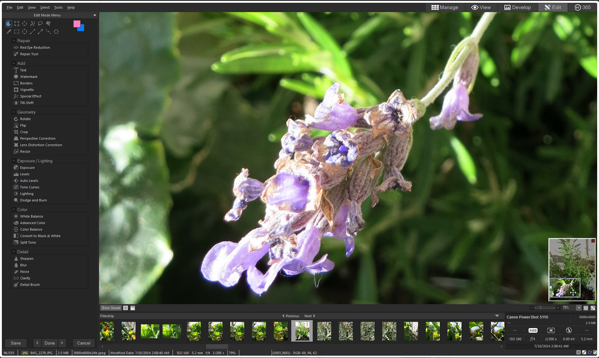The image size is (599, 358).
Task: Select the Magic Wand selection tool
Action: pyautogui.click(x=32, y=23)
